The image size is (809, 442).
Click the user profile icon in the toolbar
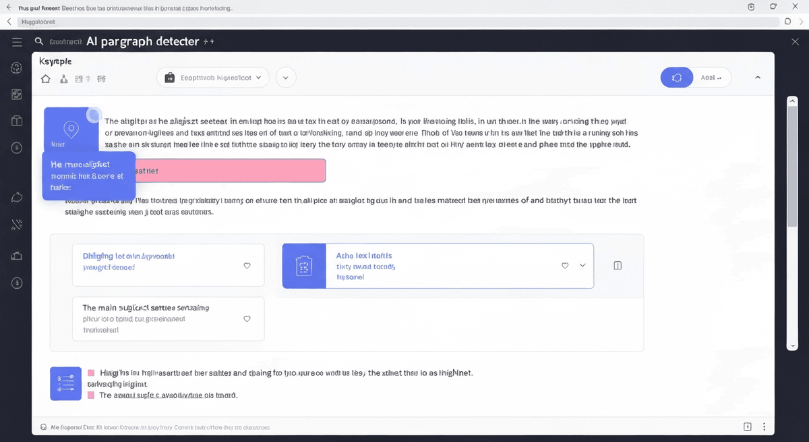(x=63, y=78)
